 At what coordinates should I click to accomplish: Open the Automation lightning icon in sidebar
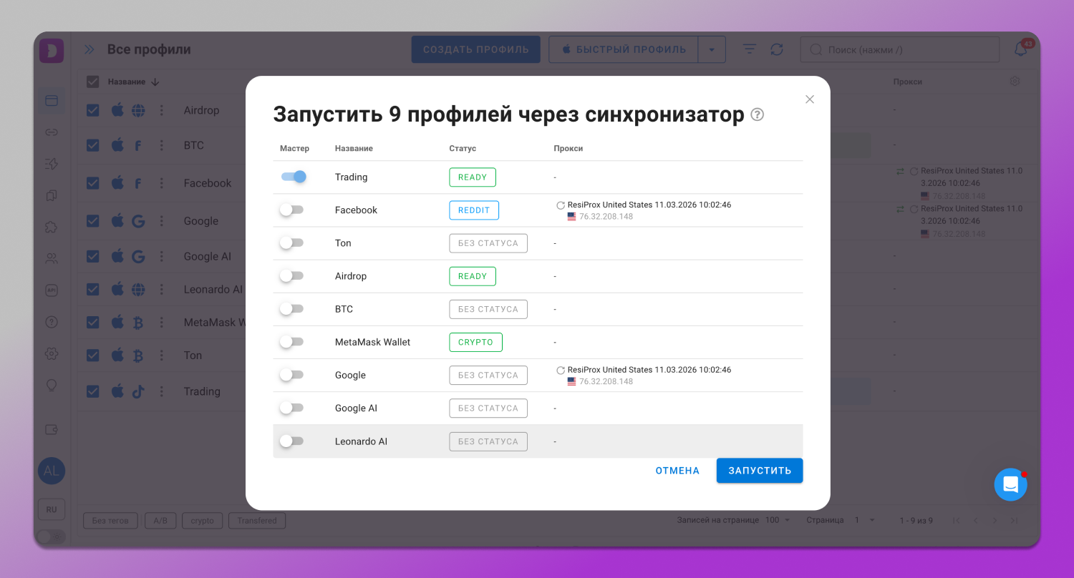51,164
